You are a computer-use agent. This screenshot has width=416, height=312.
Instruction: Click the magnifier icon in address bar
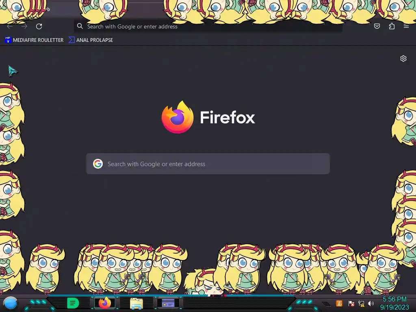point(80,26)
